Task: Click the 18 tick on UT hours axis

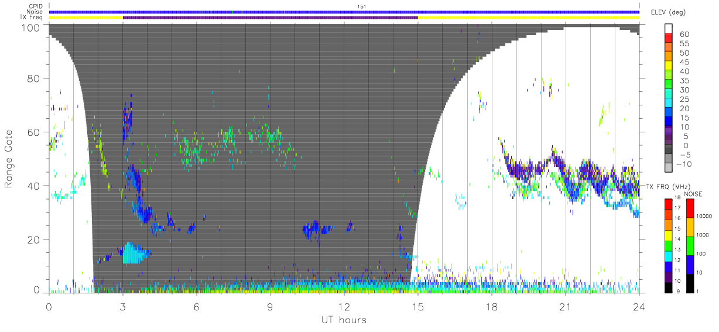Action: coord(491,306)
